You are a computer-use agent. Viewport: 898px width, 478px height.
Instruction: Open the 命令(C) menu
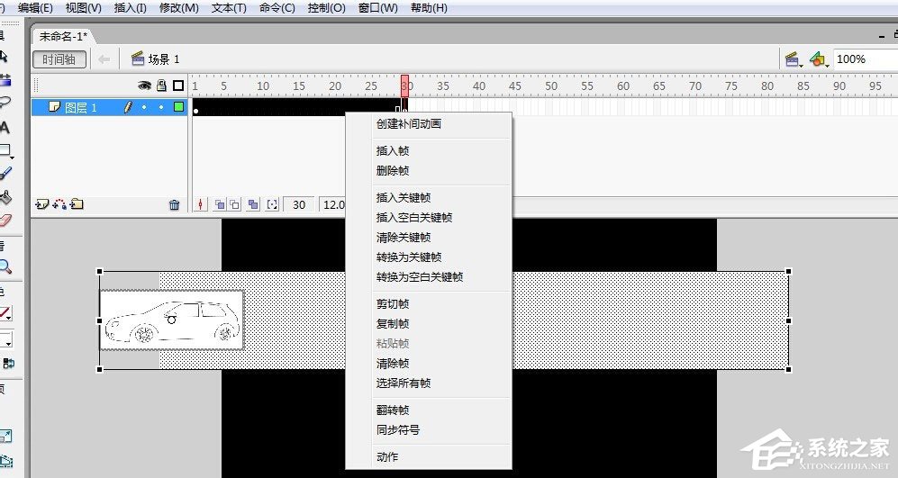(277, 8)
